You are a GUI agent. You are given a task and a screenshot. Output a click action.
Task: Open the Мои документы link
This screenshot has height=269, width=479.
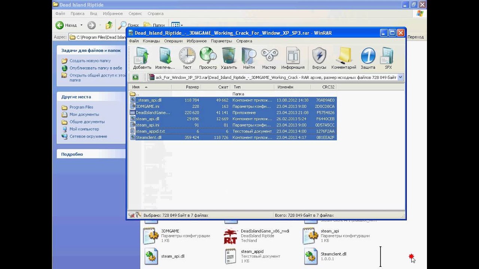pyautogui.click(x=84, y=114)
